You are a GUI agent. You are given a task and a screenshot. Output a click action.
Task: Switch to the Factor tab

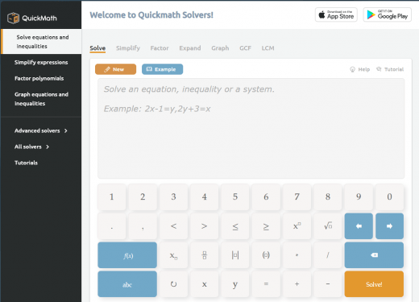click(x=160, y=48)
